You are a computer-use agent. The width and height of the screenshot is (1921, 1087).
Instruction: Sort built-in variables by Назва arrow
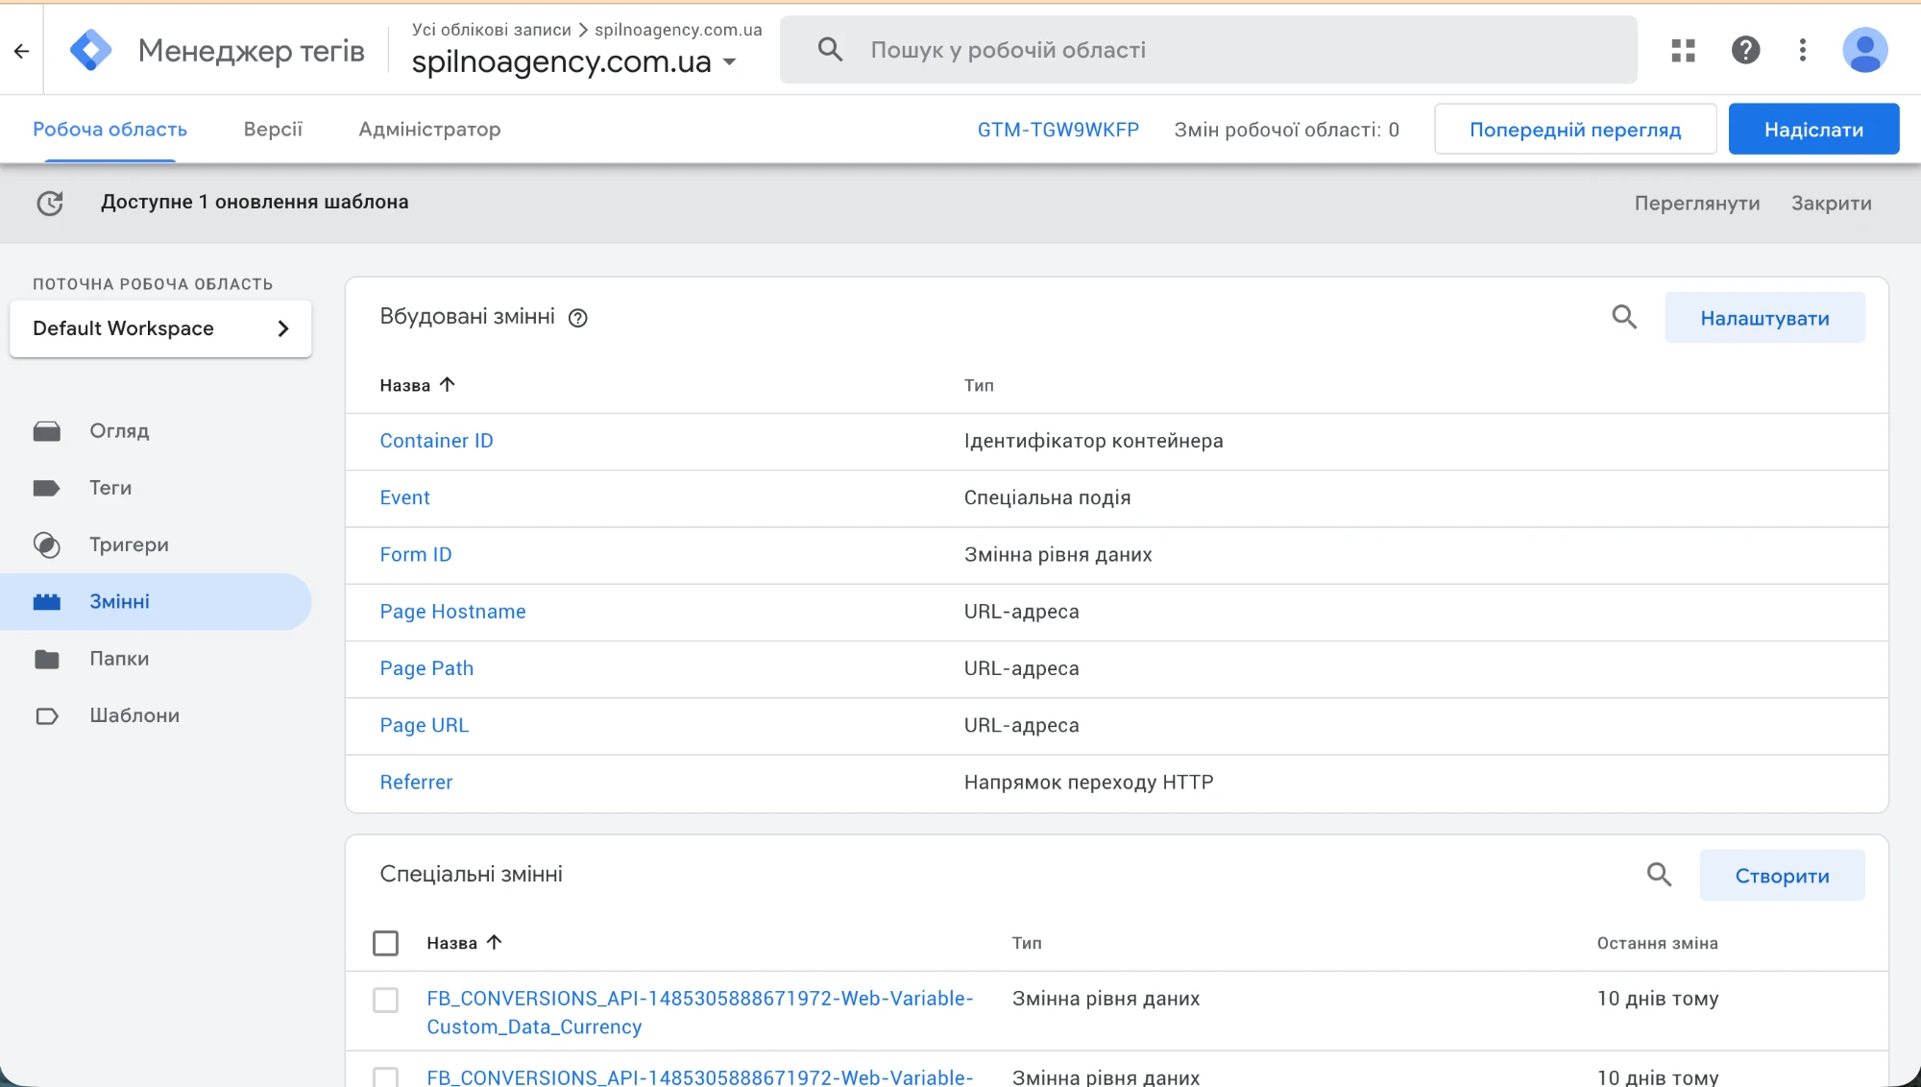(x=447, y=385)
